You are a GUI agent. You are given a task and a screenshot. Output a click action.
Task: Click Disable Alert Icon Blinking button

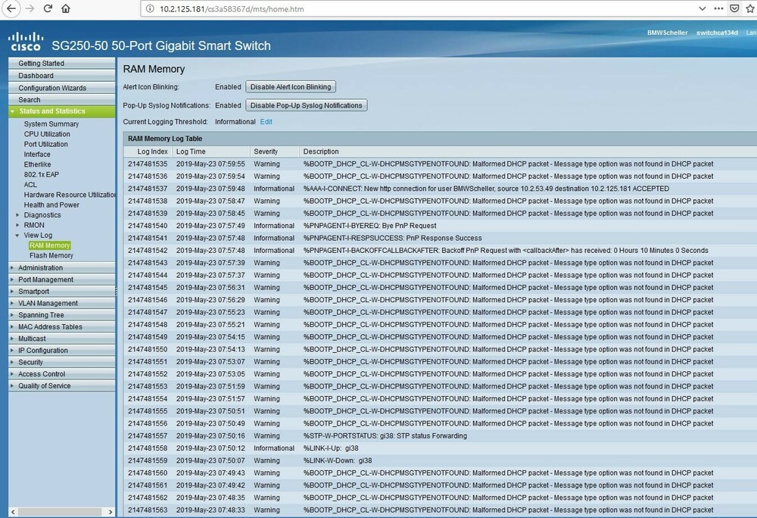click(x=291, y=87)
